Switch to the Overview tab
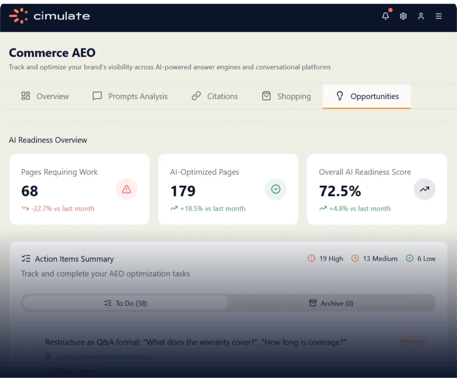The width and height of the screenshot is (457, 378). [x=45, y=96]
